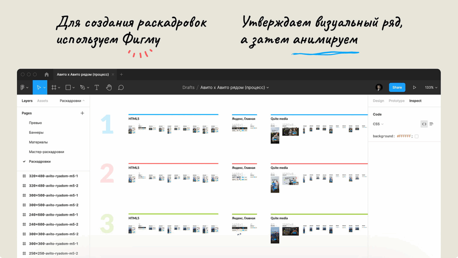The height and width of the screenshot is (258, 458).
Task: Switch to table view icon in Inspect
Action: click(432, 124)
